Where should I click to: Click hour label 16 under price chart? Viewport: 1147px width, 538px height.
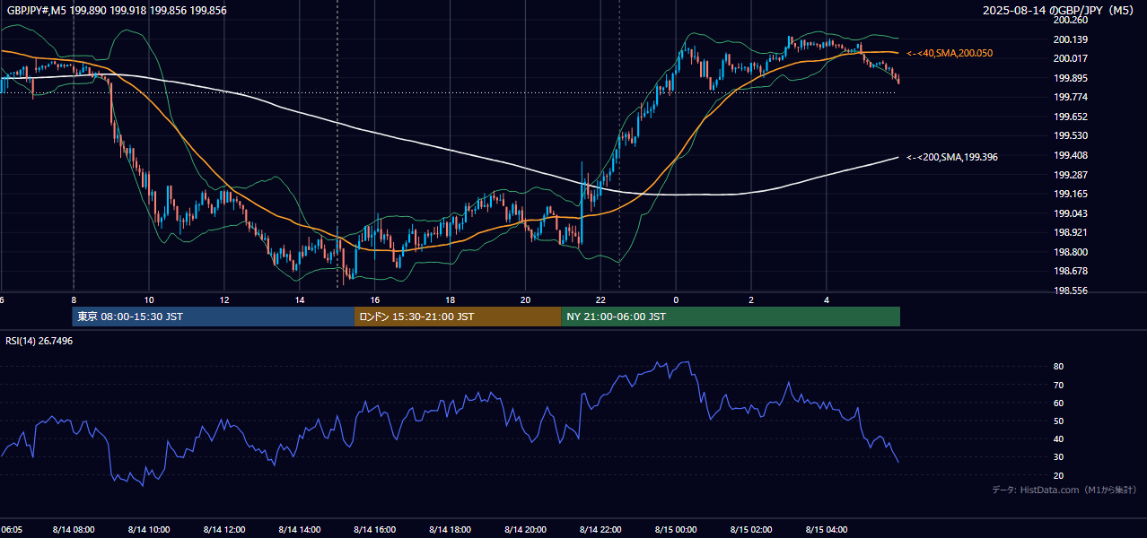click(375, 300)
